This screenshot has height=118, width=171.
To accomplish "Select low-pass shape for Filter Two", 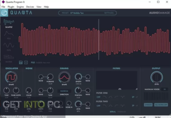I will point(105,106).
